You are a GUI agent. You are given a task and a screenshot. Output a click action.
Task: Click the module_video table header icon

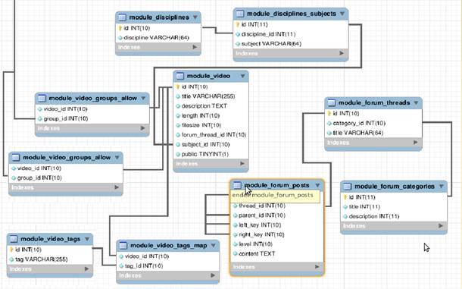coord(179,76)
